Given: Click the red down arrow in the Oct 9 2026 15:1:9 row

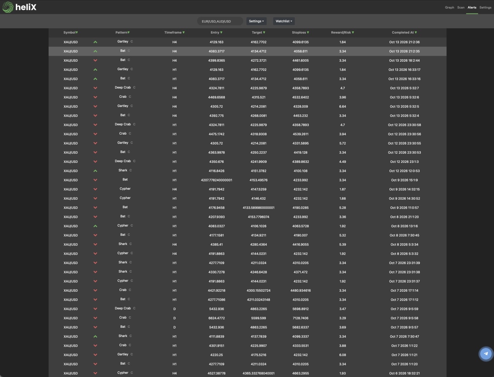Looking at the screenshot, I should (x=95, y=180).
